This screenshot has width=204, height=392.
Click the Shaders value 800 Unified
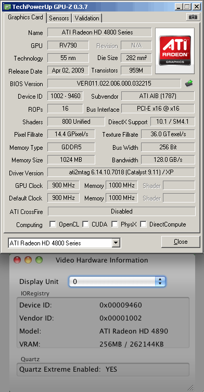coord(76,122)
